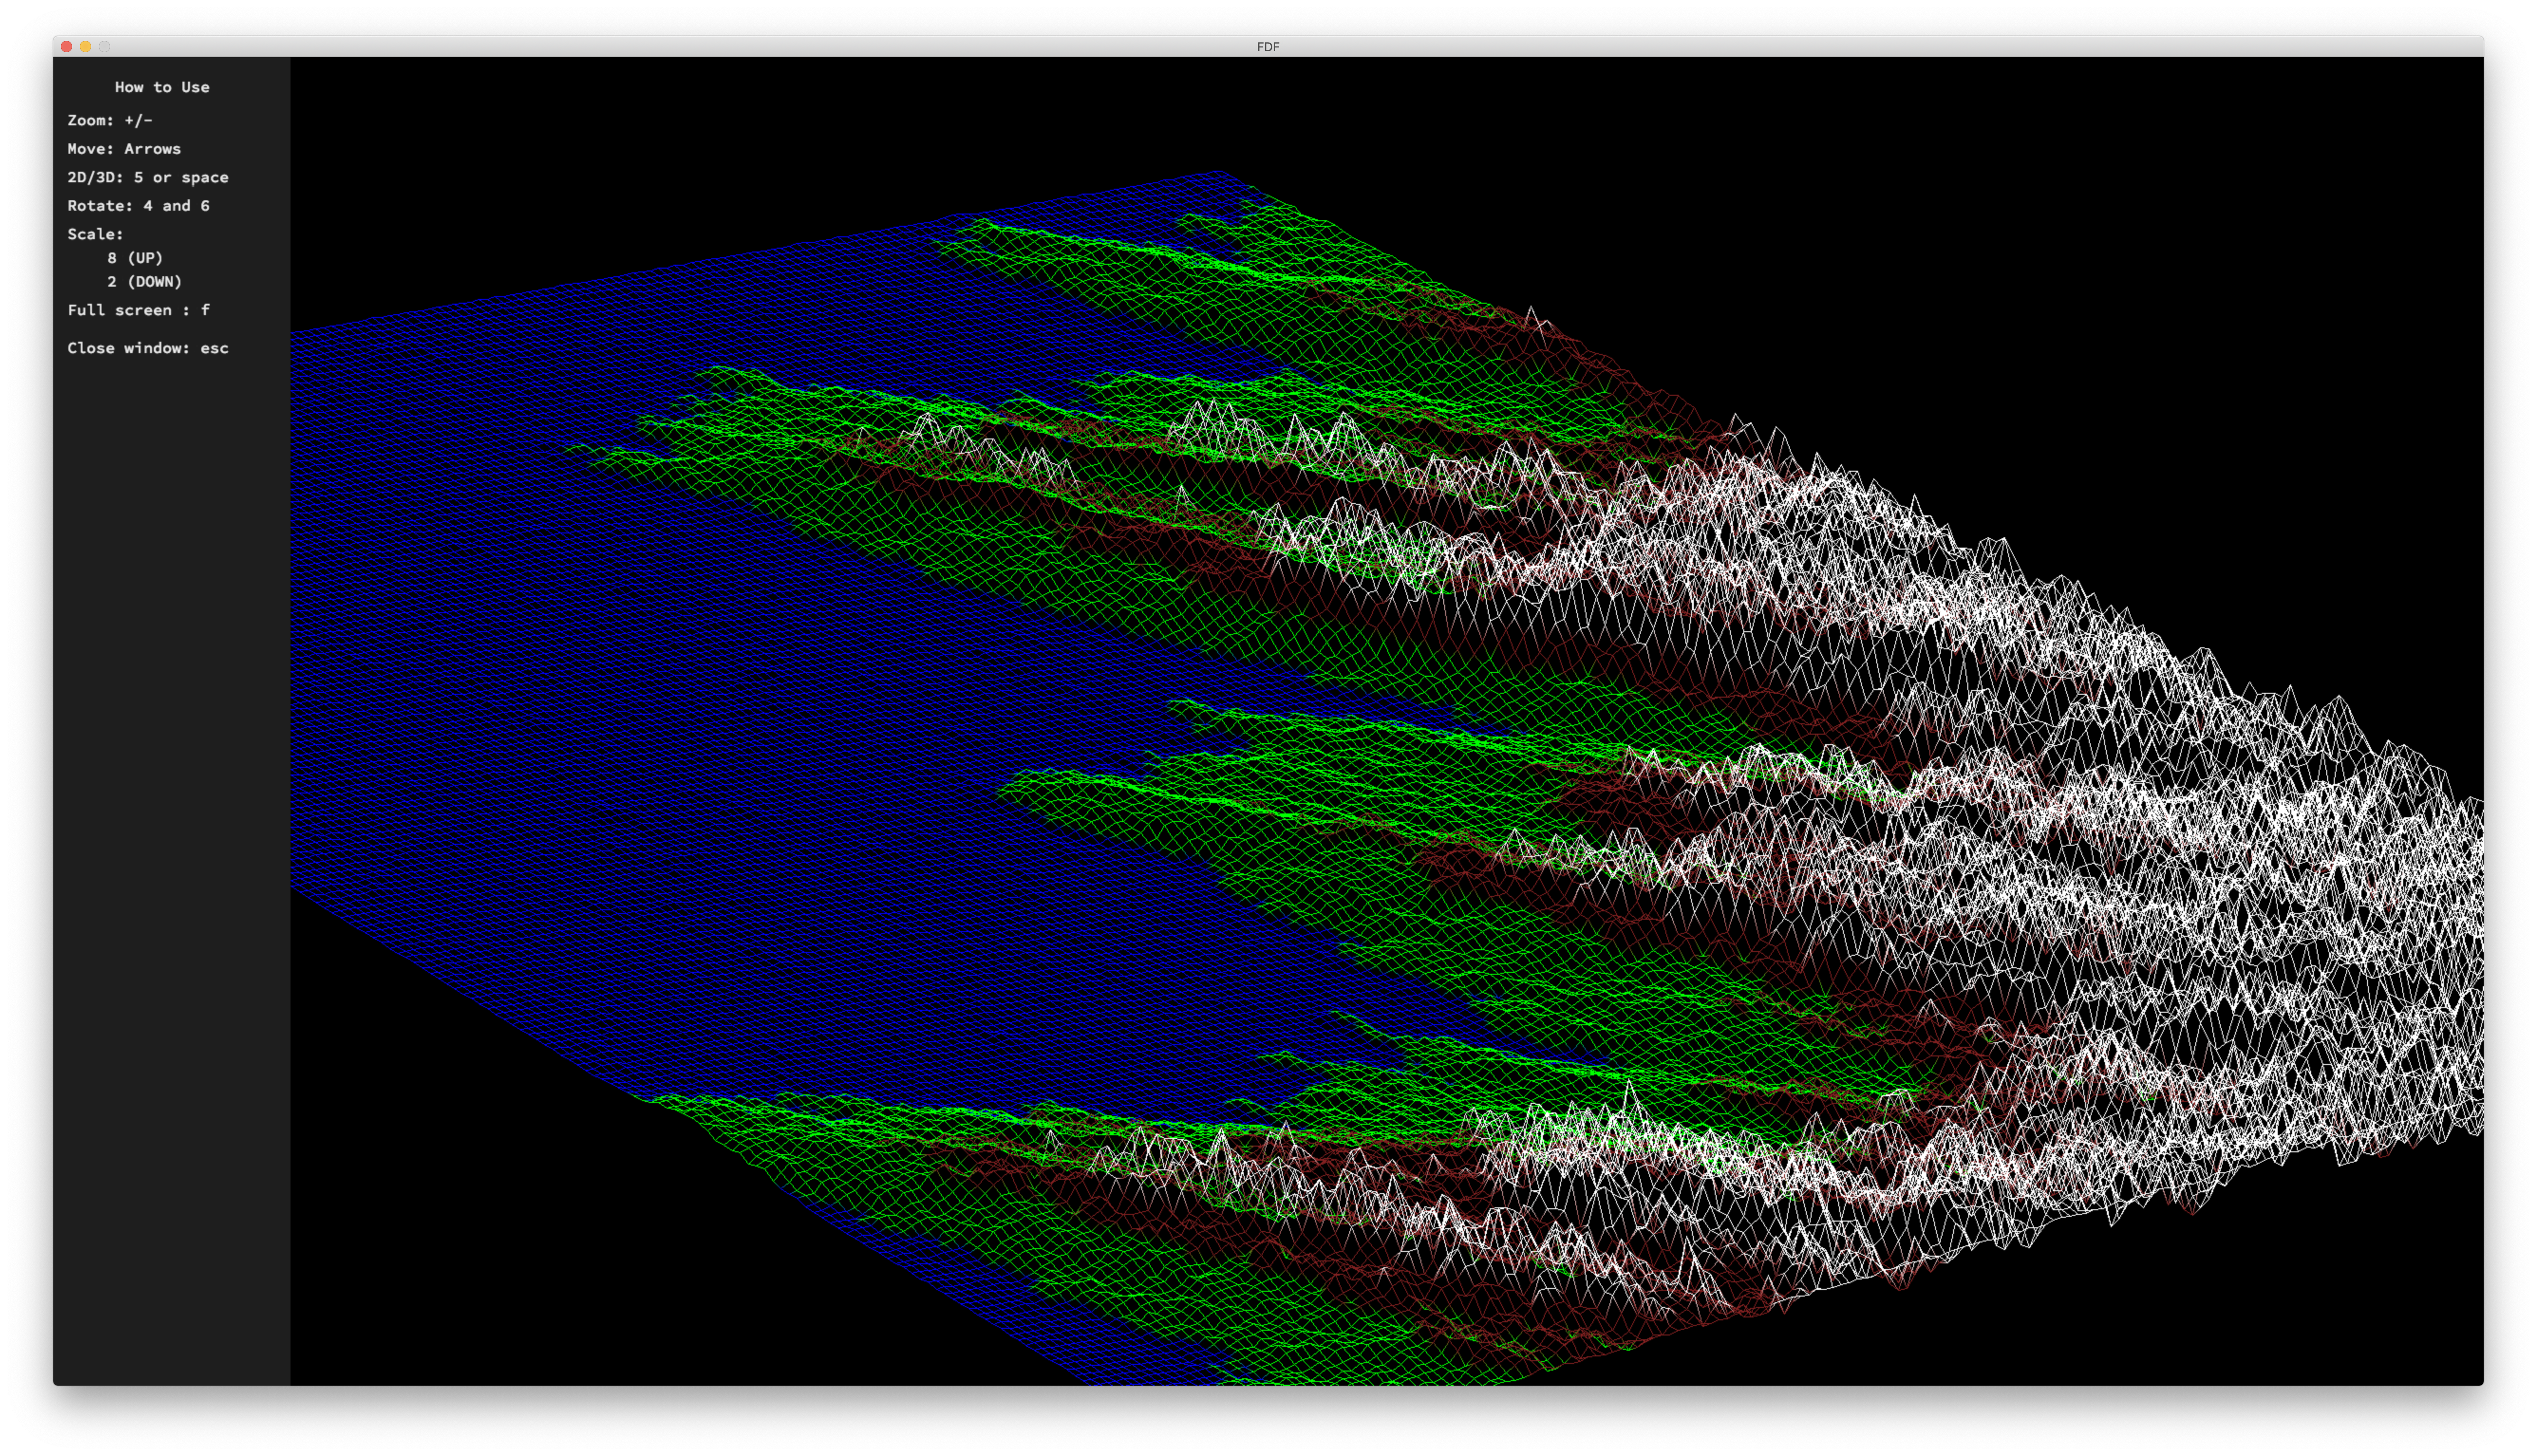Click the "Zoom: +/-" help line
This screenshot has width=2537, height=1456.
[110, 120]
